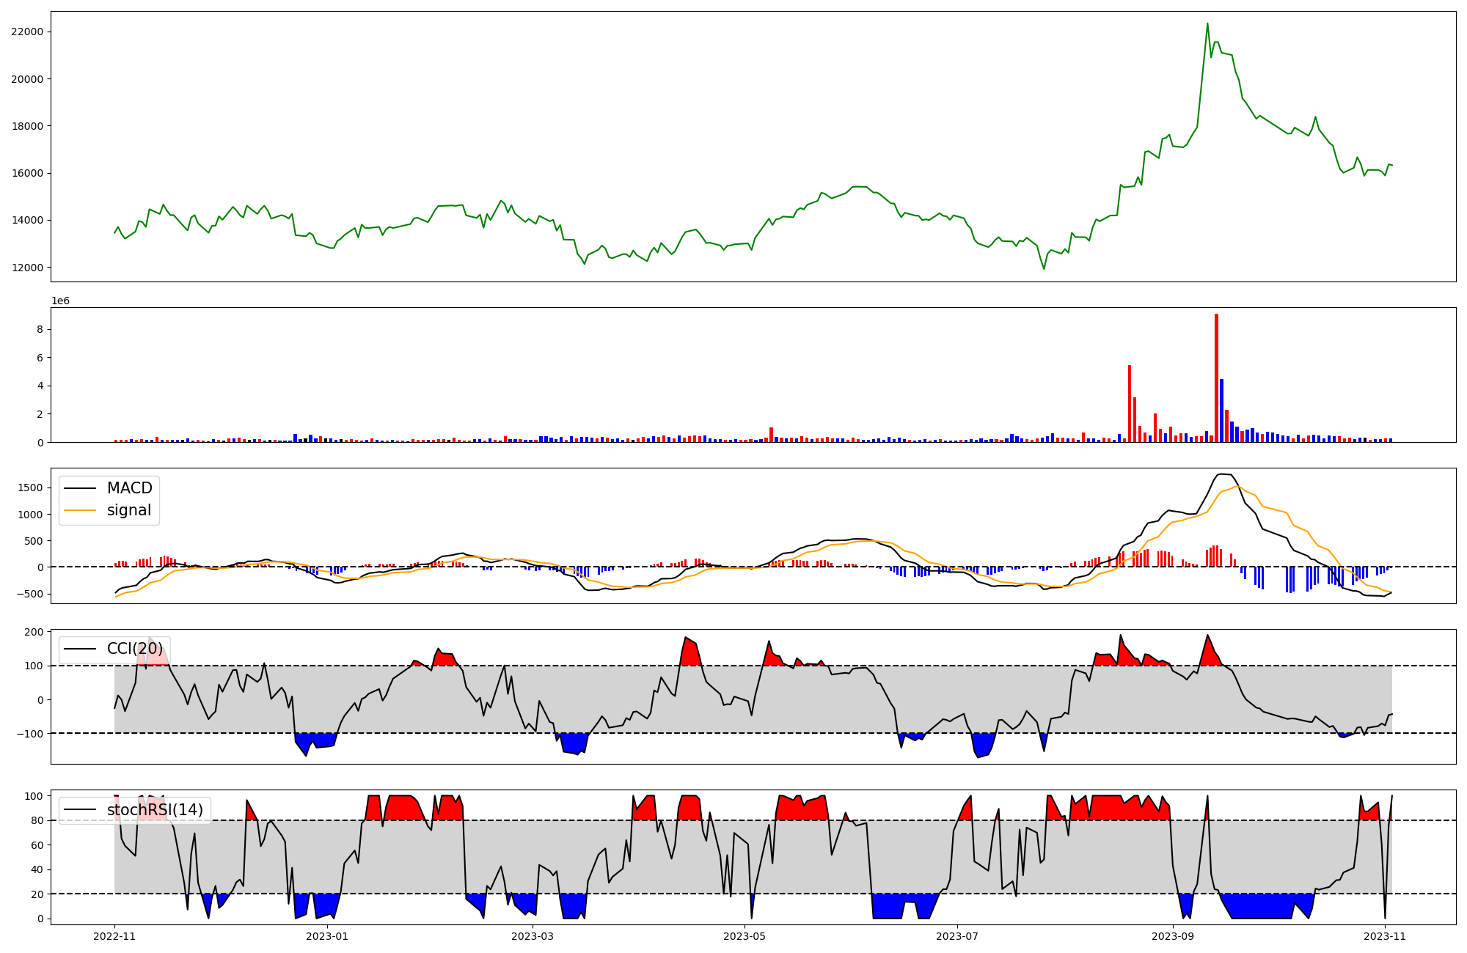Image resolution: width=1467 pixels, height=953 pixels.
Task: Click the 12000 price axis label
Action: (27, 268)
